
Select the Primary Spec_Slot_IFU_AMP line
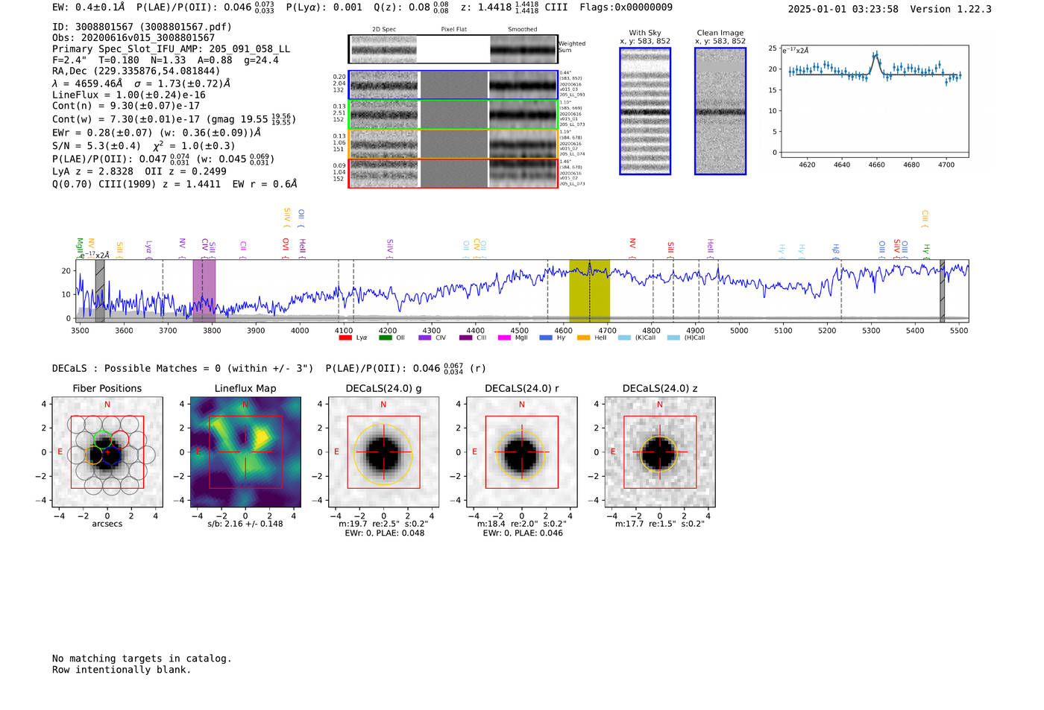pyautogui.click(x=171, y=49)
